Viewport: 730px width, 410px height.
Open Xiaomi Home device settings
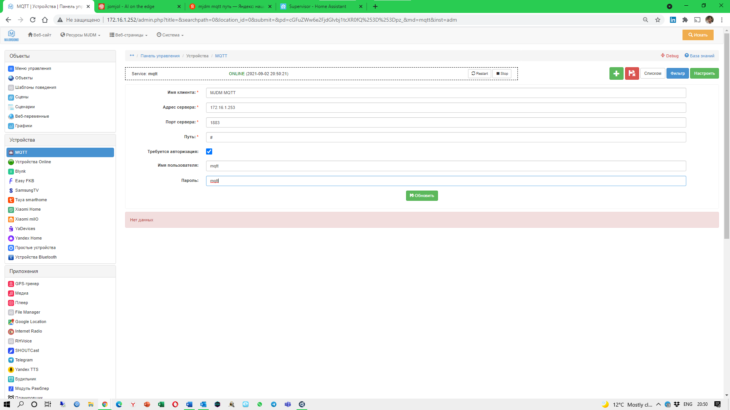[27, 209]
